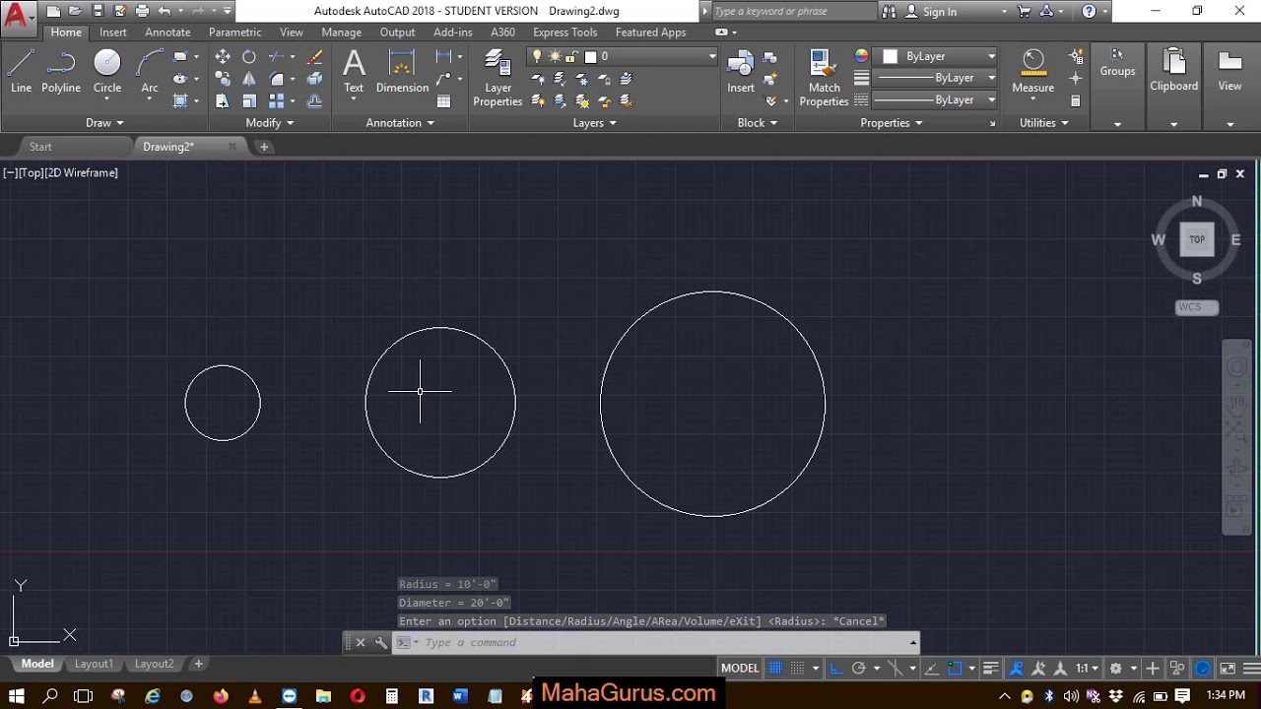This screenshot has width=1261, height=709.
Task: Open Layer Properties manager
Action: pos(498,78)
